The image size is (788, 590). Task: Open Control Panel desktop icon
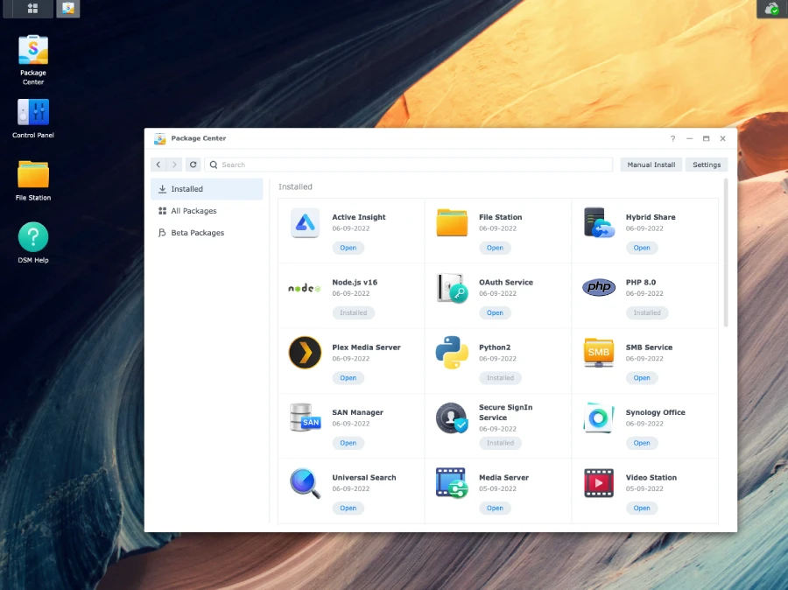33,118
